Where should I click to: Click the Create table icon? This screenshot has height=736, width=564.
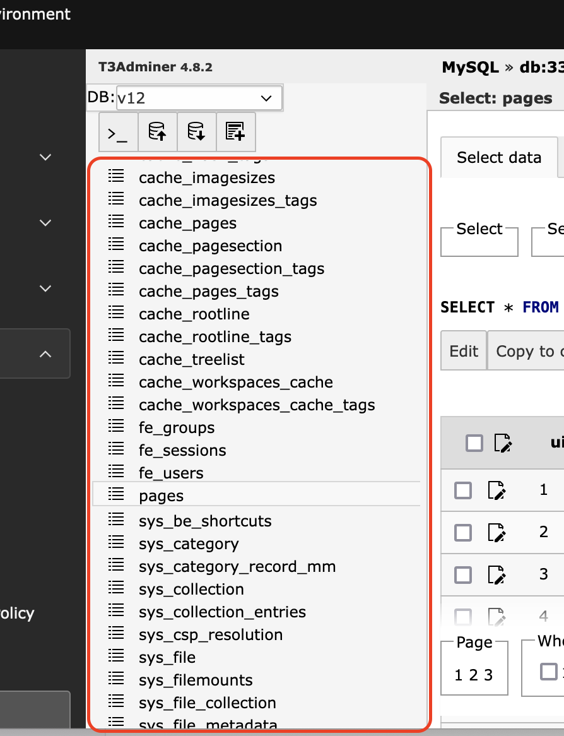pyautogui.click(x=235, y=133)
